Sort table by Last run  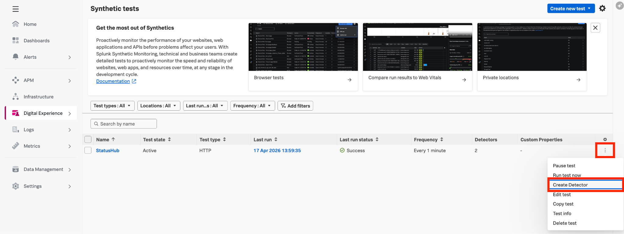(276, 139)
